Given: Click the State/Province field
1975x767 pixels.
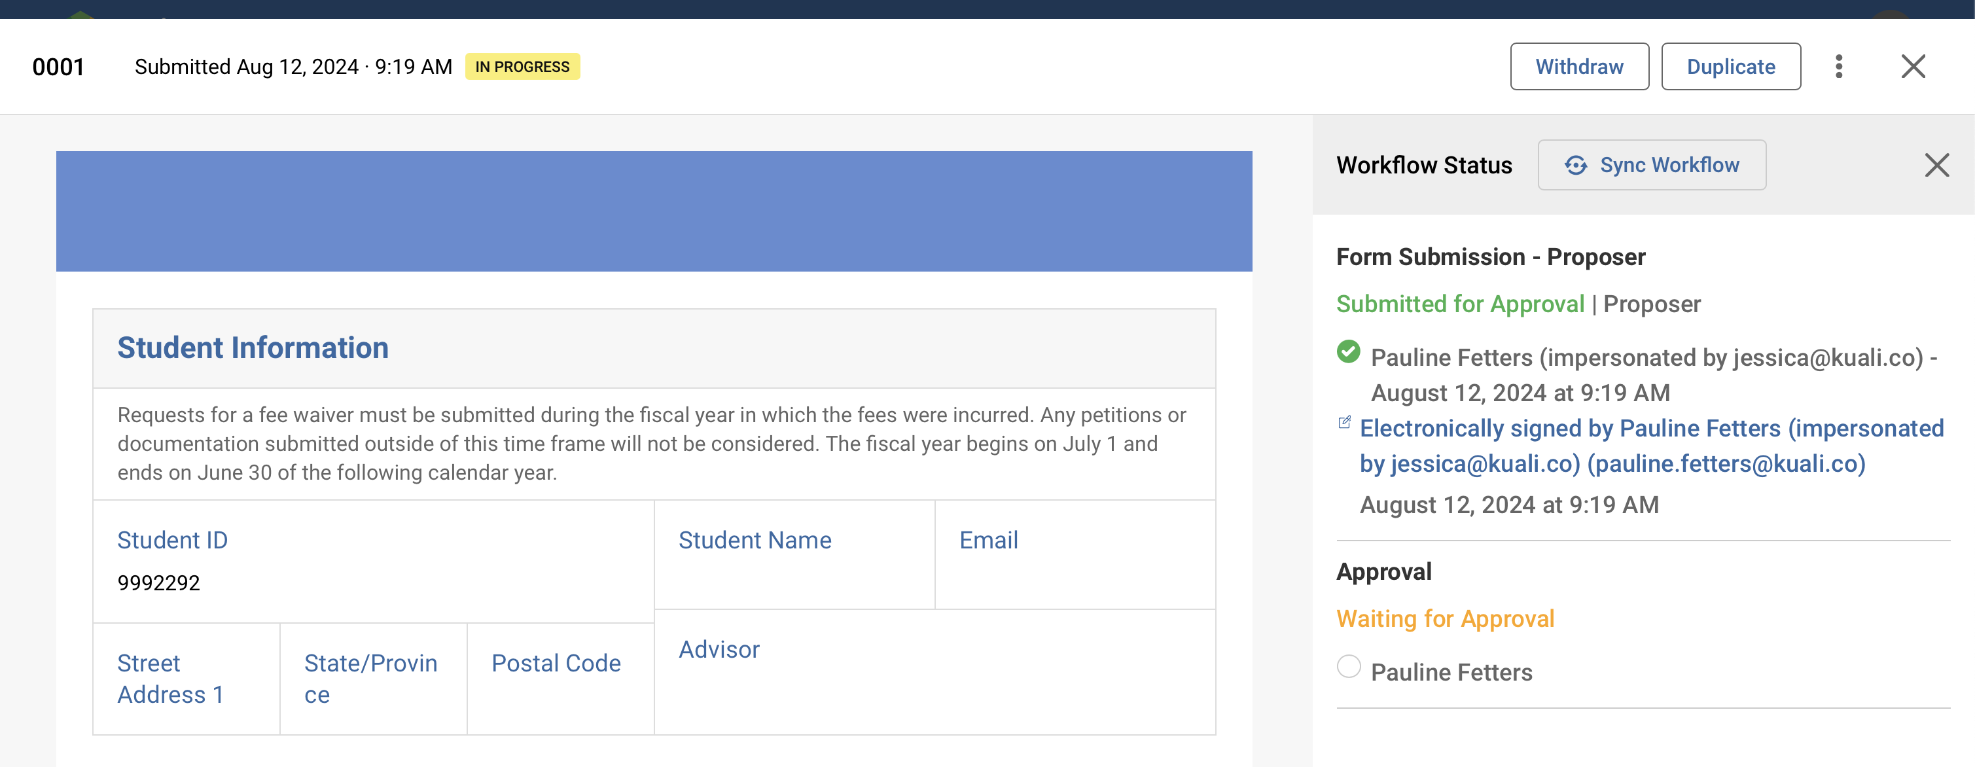Looking at the screenshot, I should tap(371, 679).
